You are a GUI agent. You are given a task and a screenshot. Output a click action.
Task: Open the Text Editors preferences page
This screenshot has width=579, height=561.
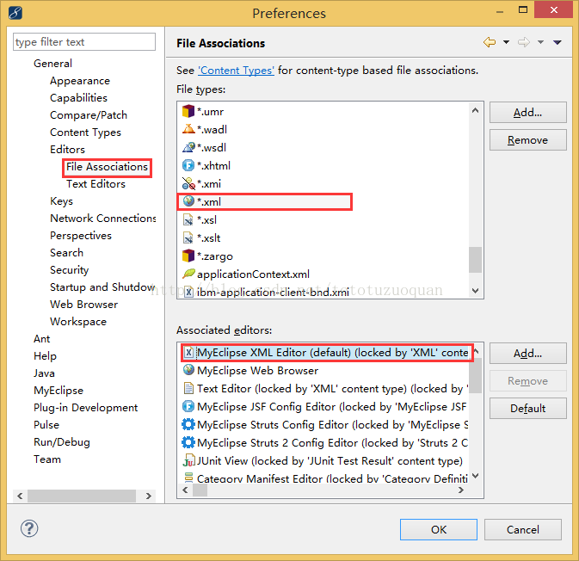tap(96, 184)
